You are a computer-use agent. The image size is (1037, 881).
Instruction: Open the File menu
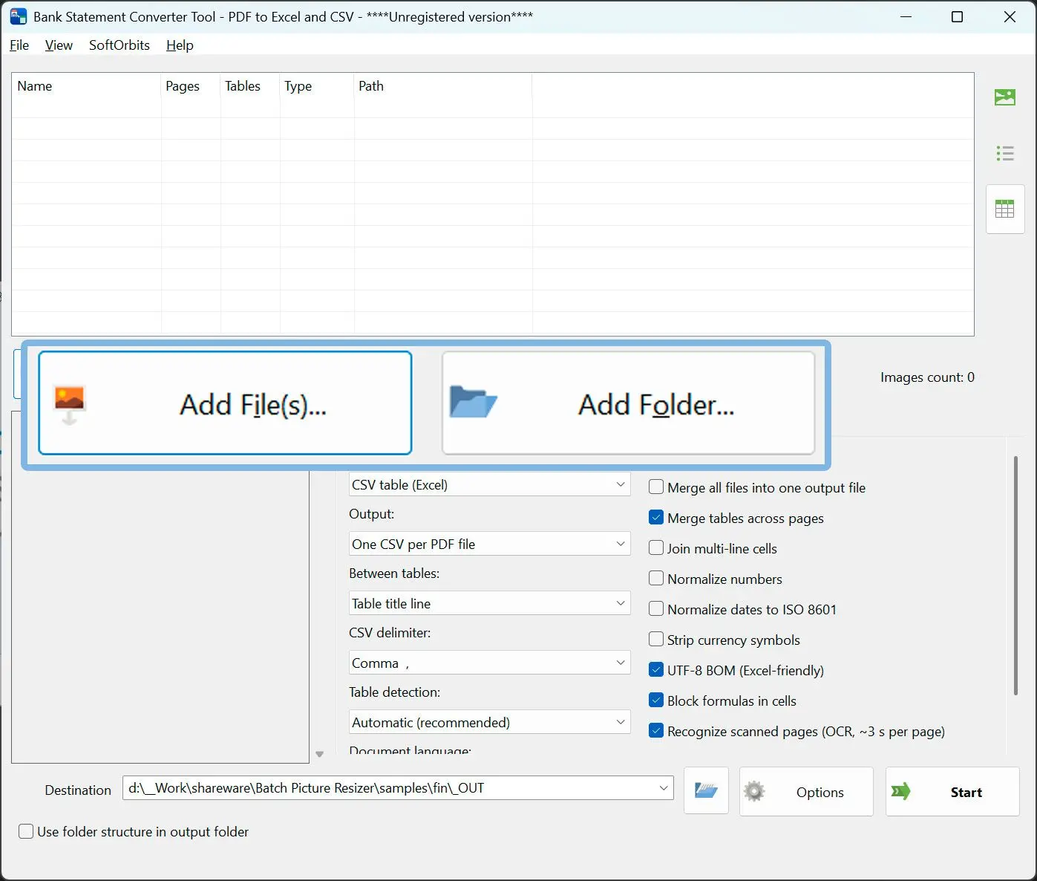point(19,45)
